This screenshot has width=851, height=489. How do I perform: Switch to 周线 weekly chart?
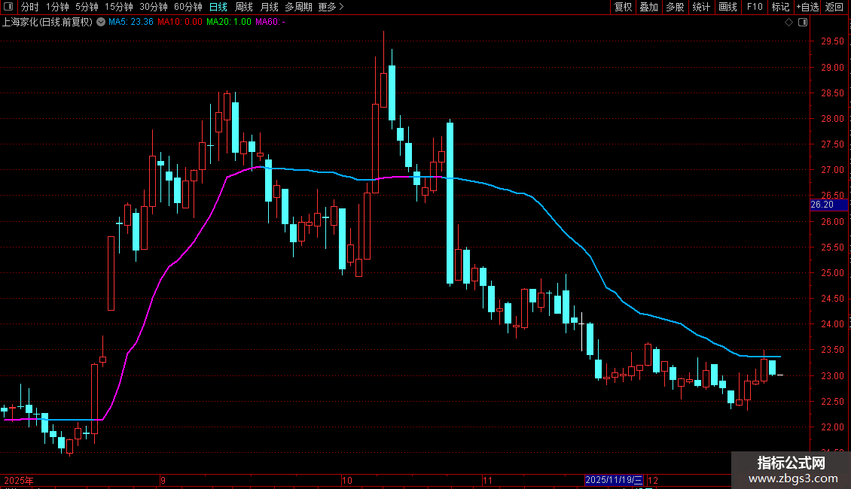244,7
